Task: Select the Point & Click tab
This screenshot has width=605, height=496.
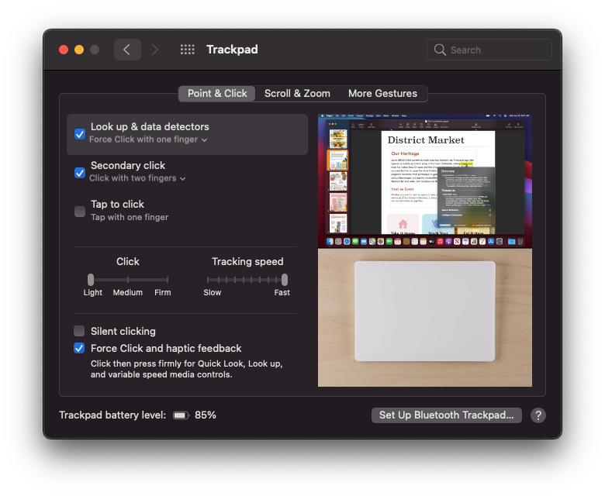Action: pyautogui.click(x=217, y=94)
